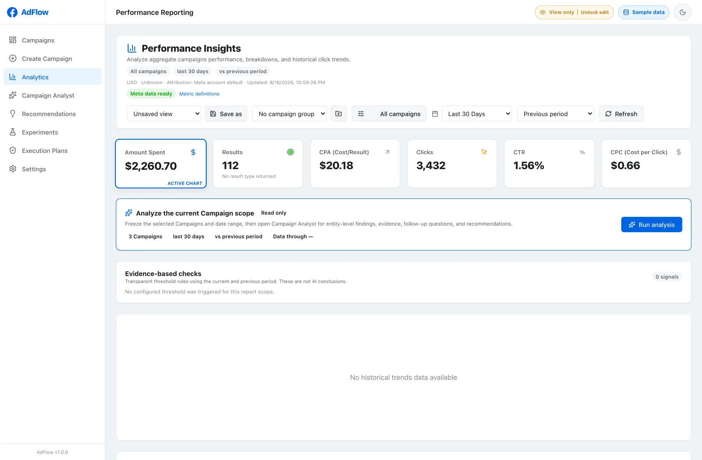702x460 pixels.
Task: Select the CPA (Cost/Result) metric card
Action: 355,163
